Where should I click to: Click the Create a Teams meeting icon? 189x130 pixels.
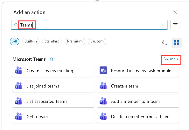click(18, 70)
